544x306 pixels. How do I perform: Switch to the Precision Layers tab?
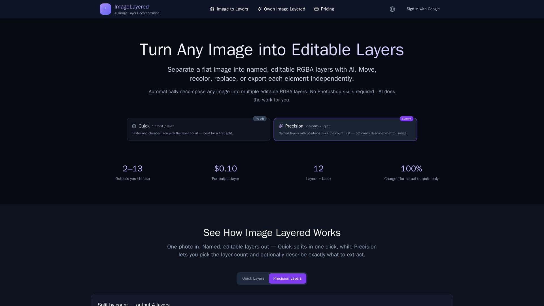point(287,278)
